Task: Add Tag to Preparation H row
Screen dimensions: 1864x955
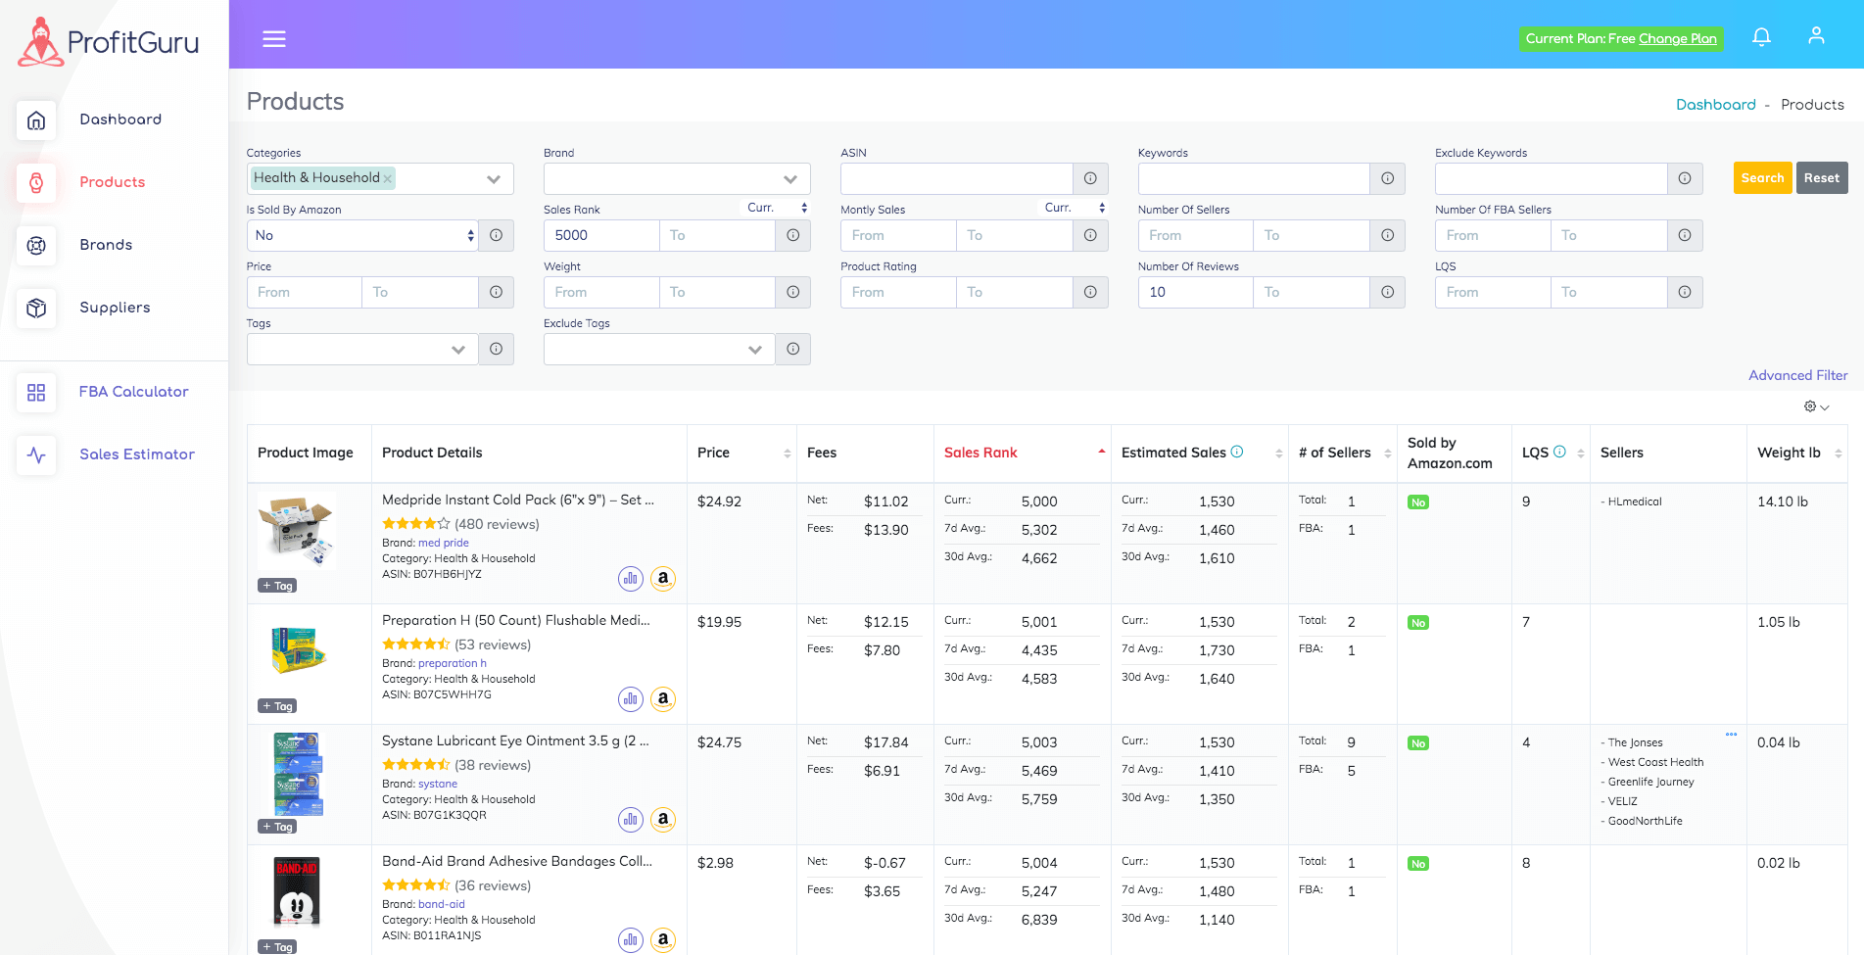Action: [x=277, y=706]
